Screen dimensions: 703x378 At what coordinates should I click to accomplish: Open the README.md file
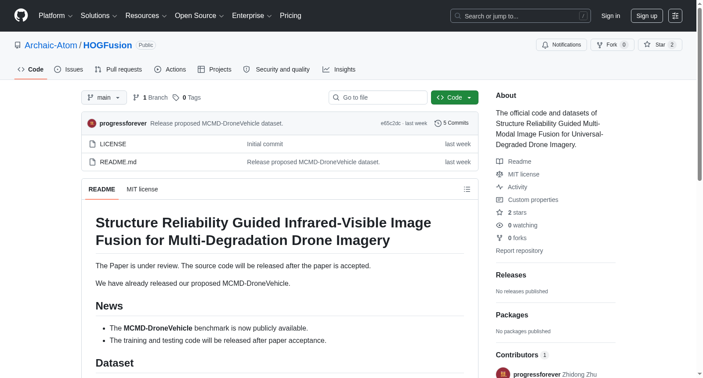(118, 162)
